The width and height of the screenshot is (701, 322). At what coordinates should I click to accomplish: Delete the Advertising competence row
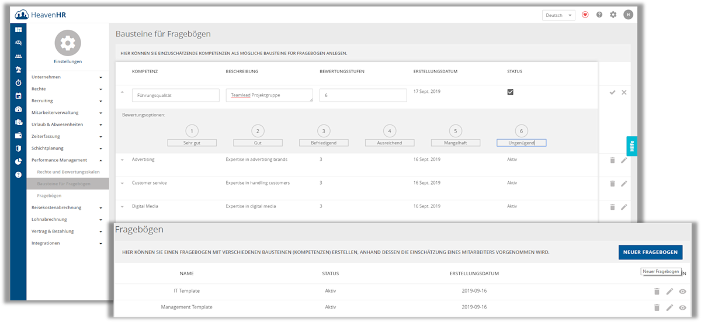(612, 160)
